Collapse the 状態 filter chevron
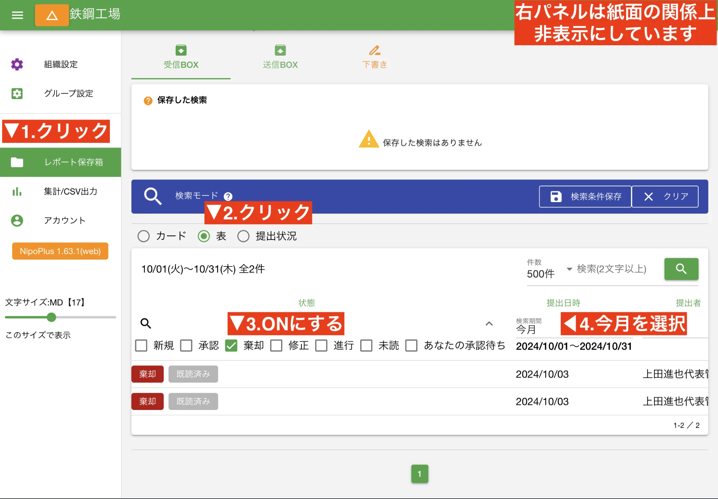This screenshot has height=499, width=718. pos(489,323)
